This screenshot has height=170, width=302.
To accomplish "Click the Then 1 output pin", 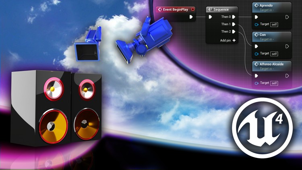I will [234, 24].
